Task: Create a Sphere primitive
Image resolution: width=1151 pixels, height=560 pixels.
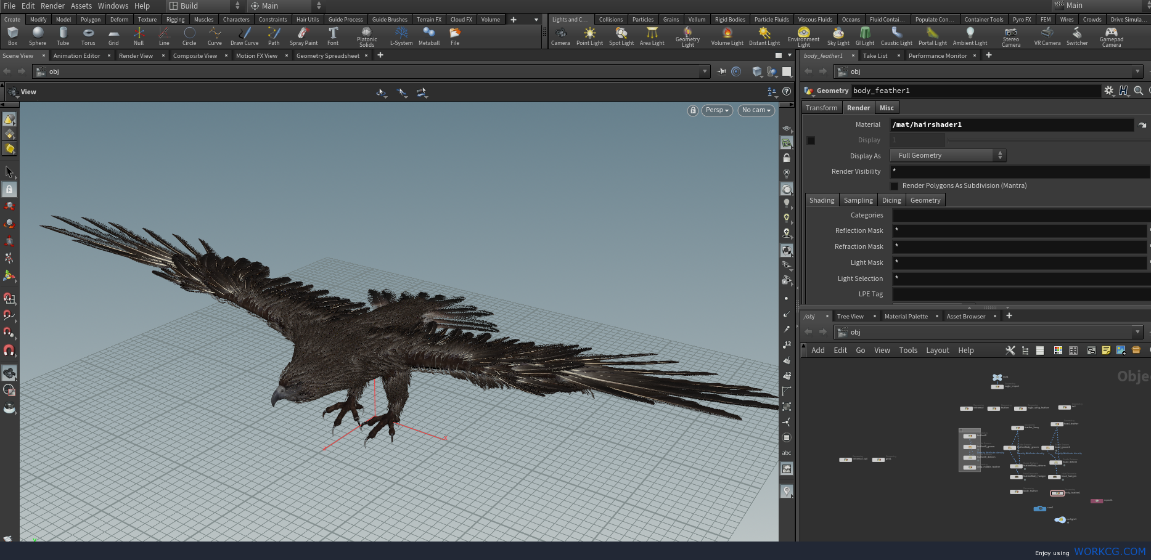Action: (38, 36)
